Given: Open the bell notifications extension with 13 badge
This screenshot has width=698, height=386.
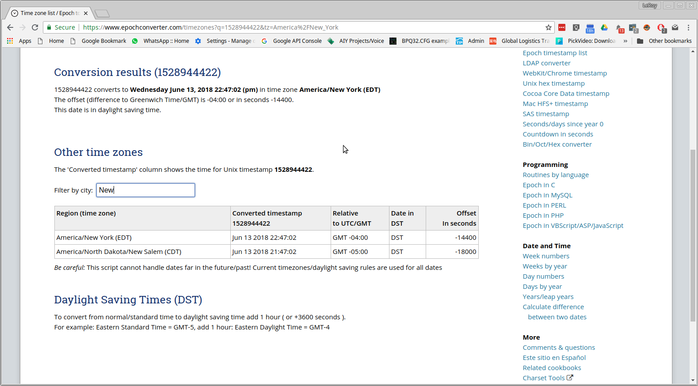Looking at the screenshot, I should [x=619, y=28].
